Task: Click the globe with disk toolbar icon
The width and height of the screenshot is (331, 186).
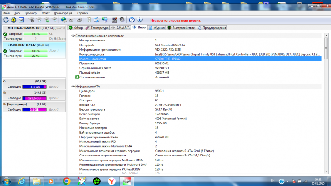Action: [x=64, y=20]
